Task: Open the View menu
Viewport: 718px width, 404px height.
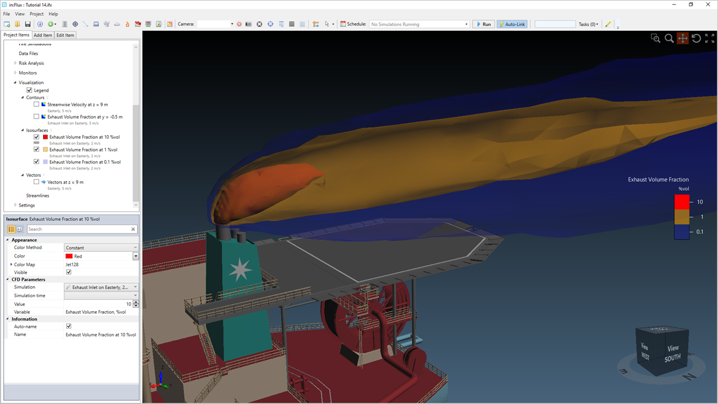Action: [20, 14]
